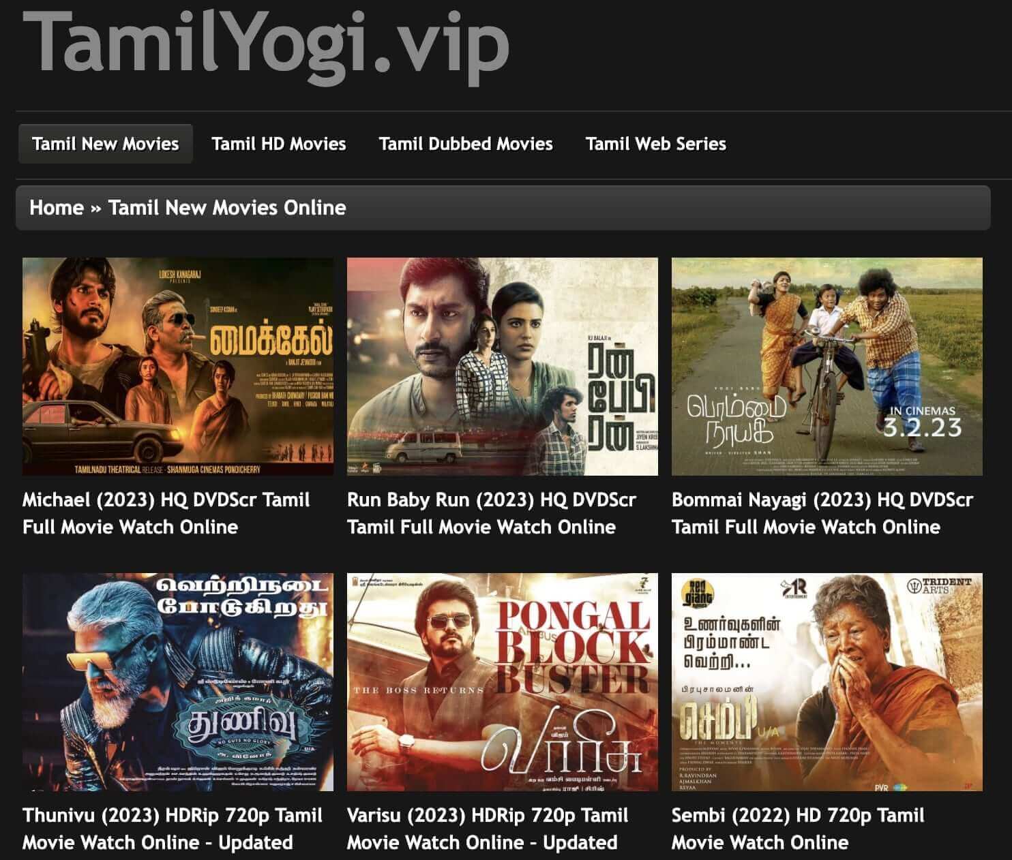Switch to Tamil HD Movies tab
The height and width of the screenshot is (860, 1012).
[278, 144]
